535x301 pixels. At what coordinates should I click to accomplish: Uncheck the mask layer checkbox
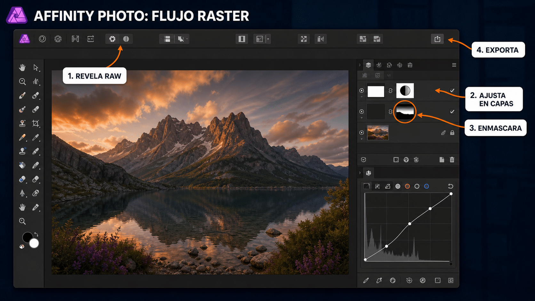click(452, 112)
